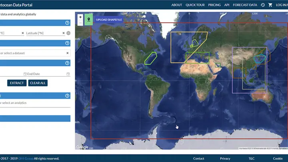Open the history clock icon
This screenshot has height=162, width=288.
[x=263, y=5]
